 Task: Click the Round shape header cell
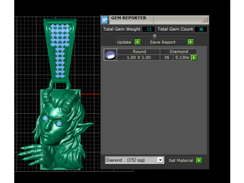pyautogui.click(x=138, y=51)
